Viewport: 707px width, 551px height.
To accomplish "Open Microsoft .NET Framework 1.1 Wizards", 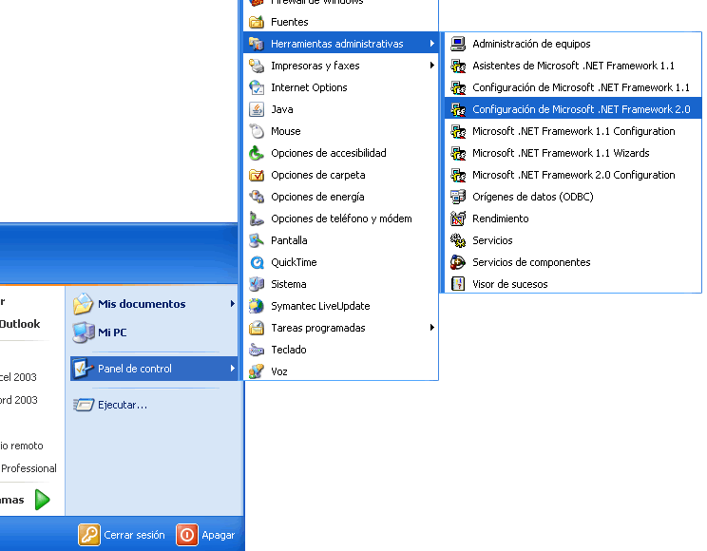I will (573, 153).
